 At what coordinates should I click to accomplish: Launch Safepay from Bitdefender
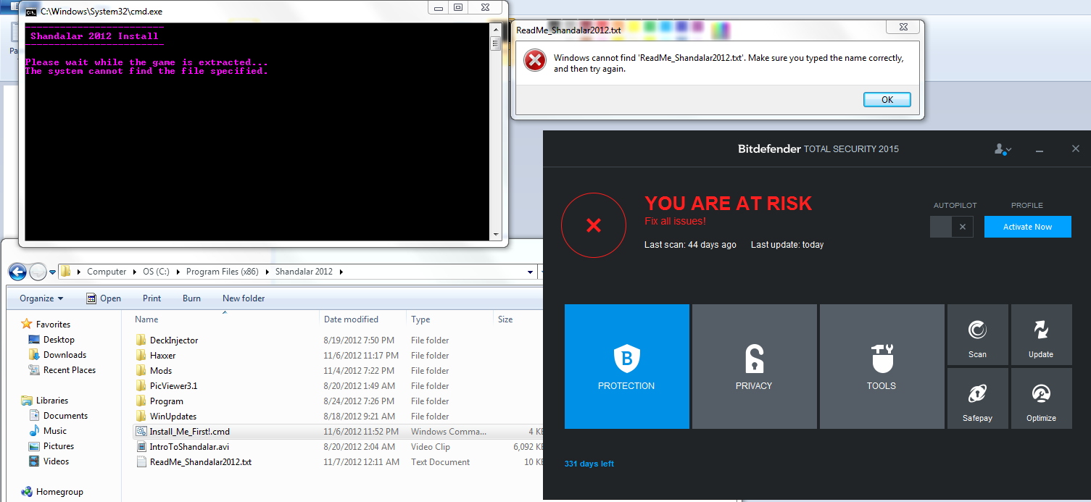click(x=977, y=398)
